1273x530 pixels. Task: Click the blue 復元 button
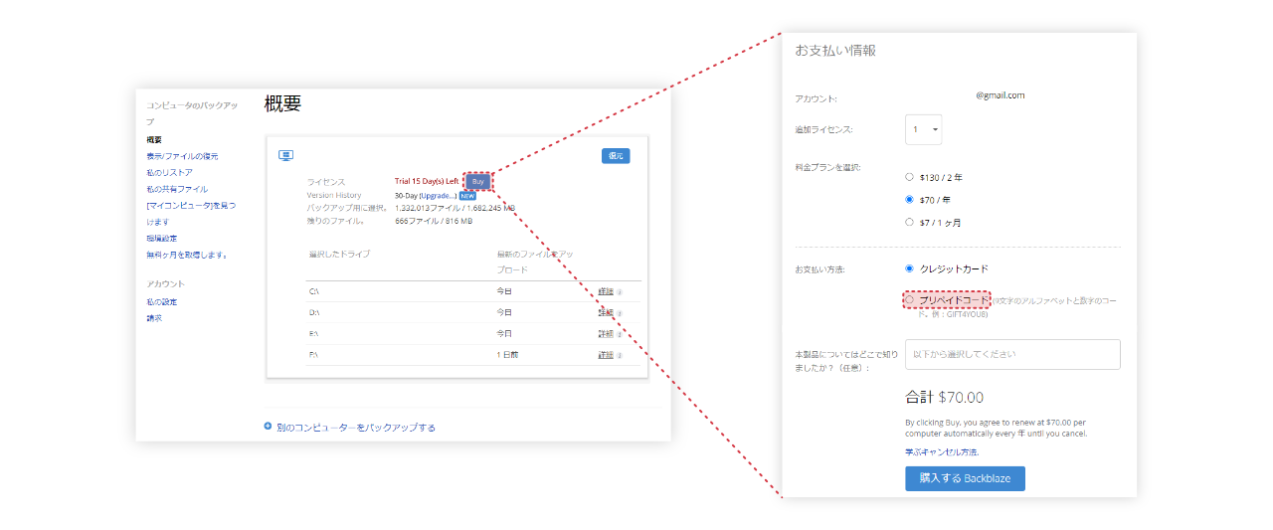click(x=616, y=156)
